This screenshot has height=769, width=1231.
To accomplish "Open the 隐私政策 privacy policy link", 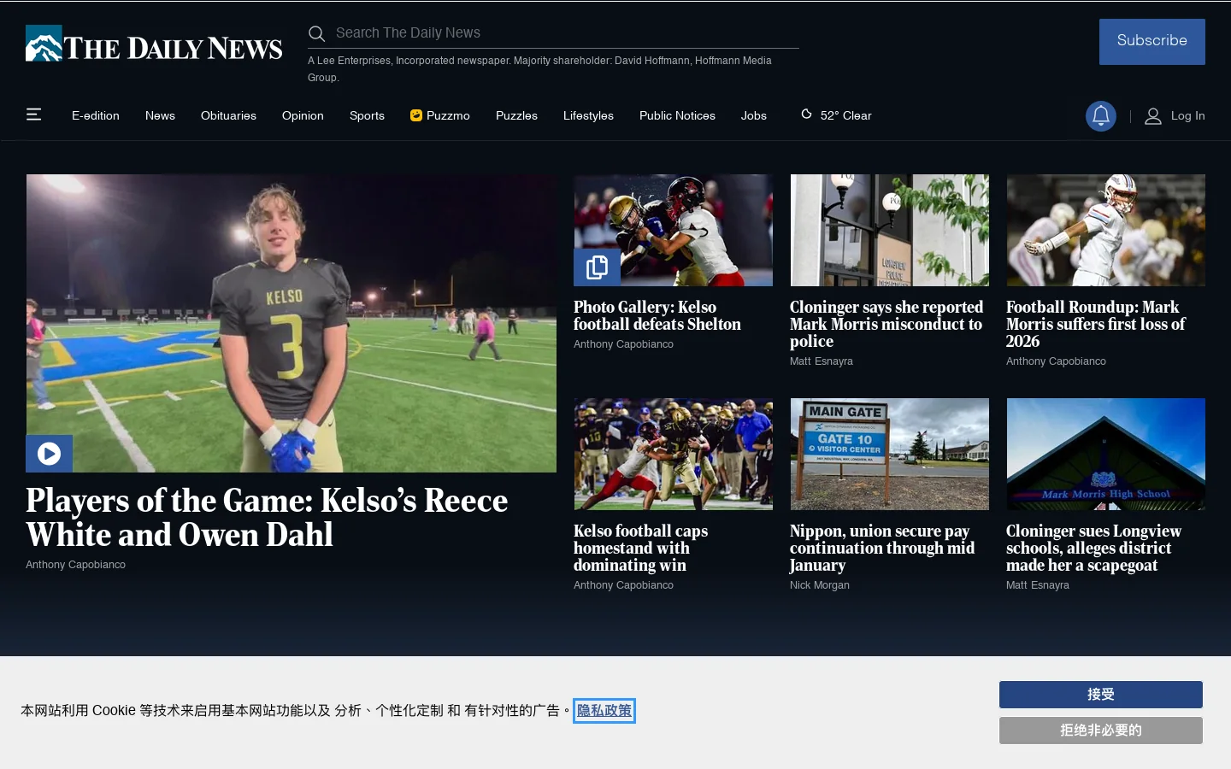I will click(x=604, y=711).
